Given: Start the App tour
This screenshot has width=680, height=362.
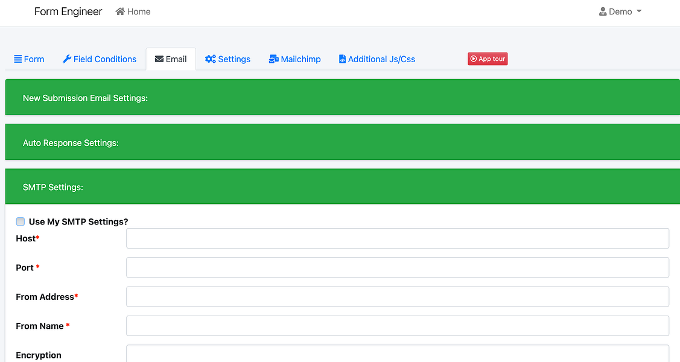Looking at the screenshot, I should [488, 59].
